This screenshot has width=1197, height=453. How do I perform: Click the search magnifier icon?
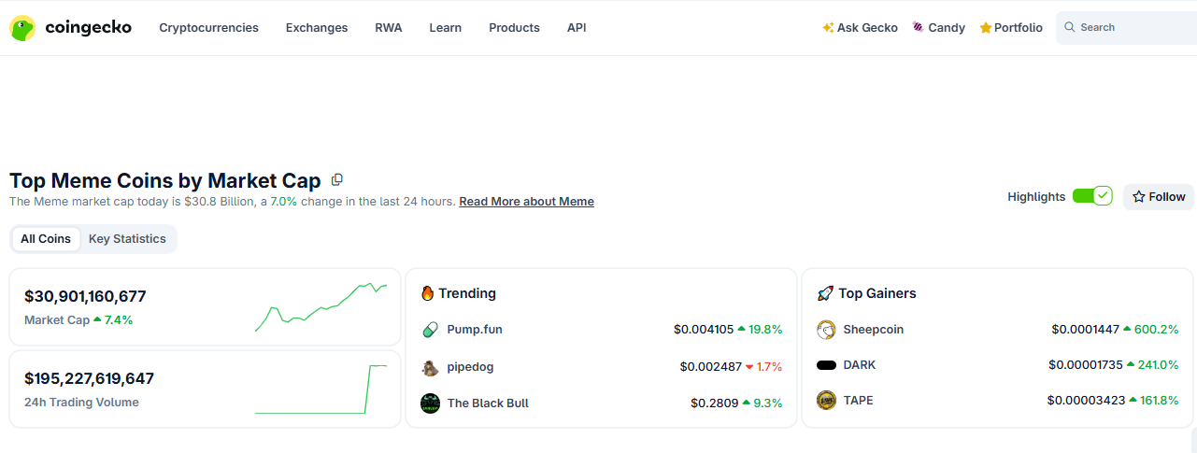[1070, 27]
